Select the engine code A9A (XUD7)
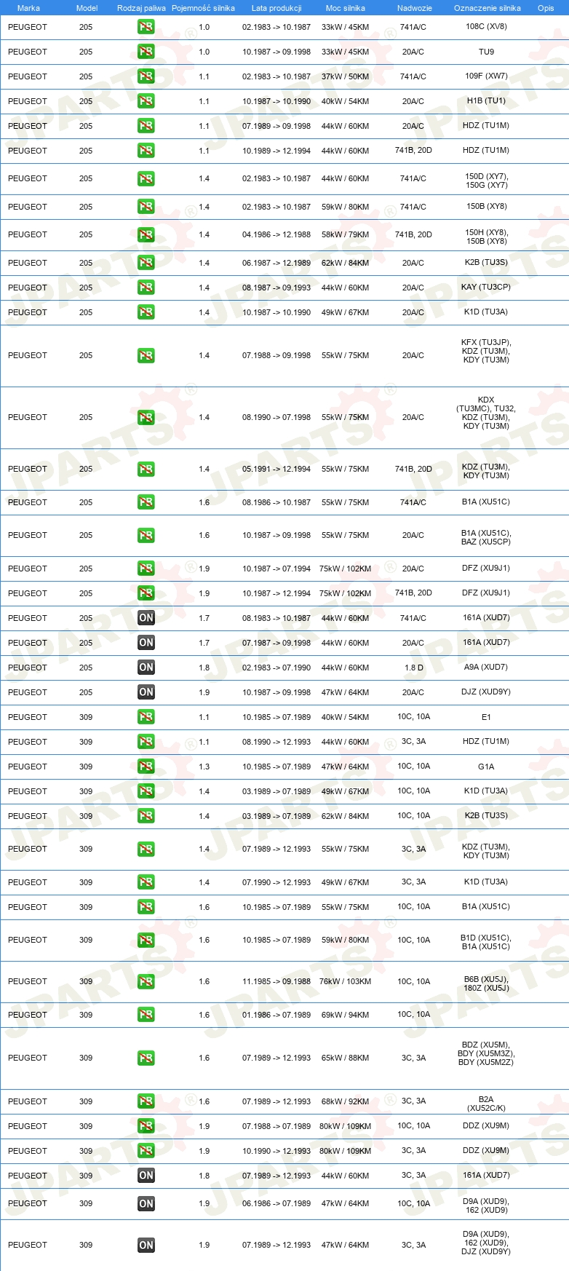The width and height of the screenshot is (569, 1271). 486,667
